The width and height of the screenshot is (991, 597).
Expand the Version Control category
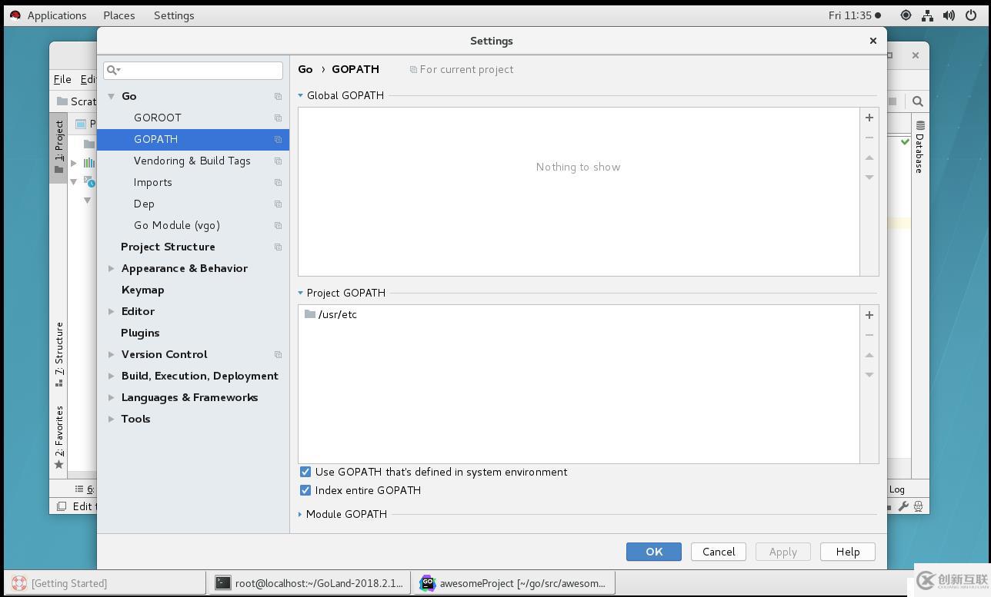[112, 354]
